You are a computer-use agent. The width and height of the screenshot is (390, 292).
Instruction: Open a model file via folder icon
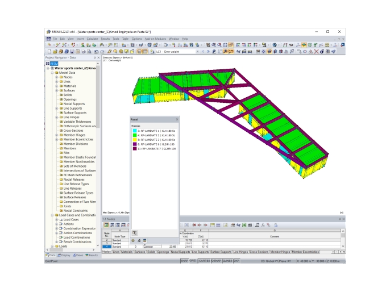55,52
